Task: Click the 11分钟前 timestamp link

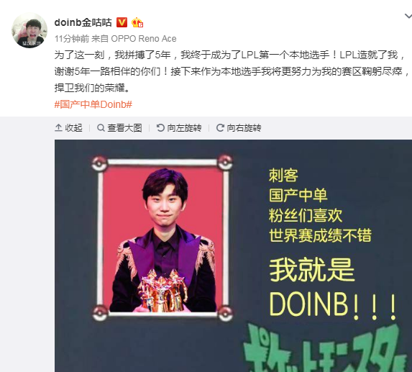Action: tap(72, 39)
